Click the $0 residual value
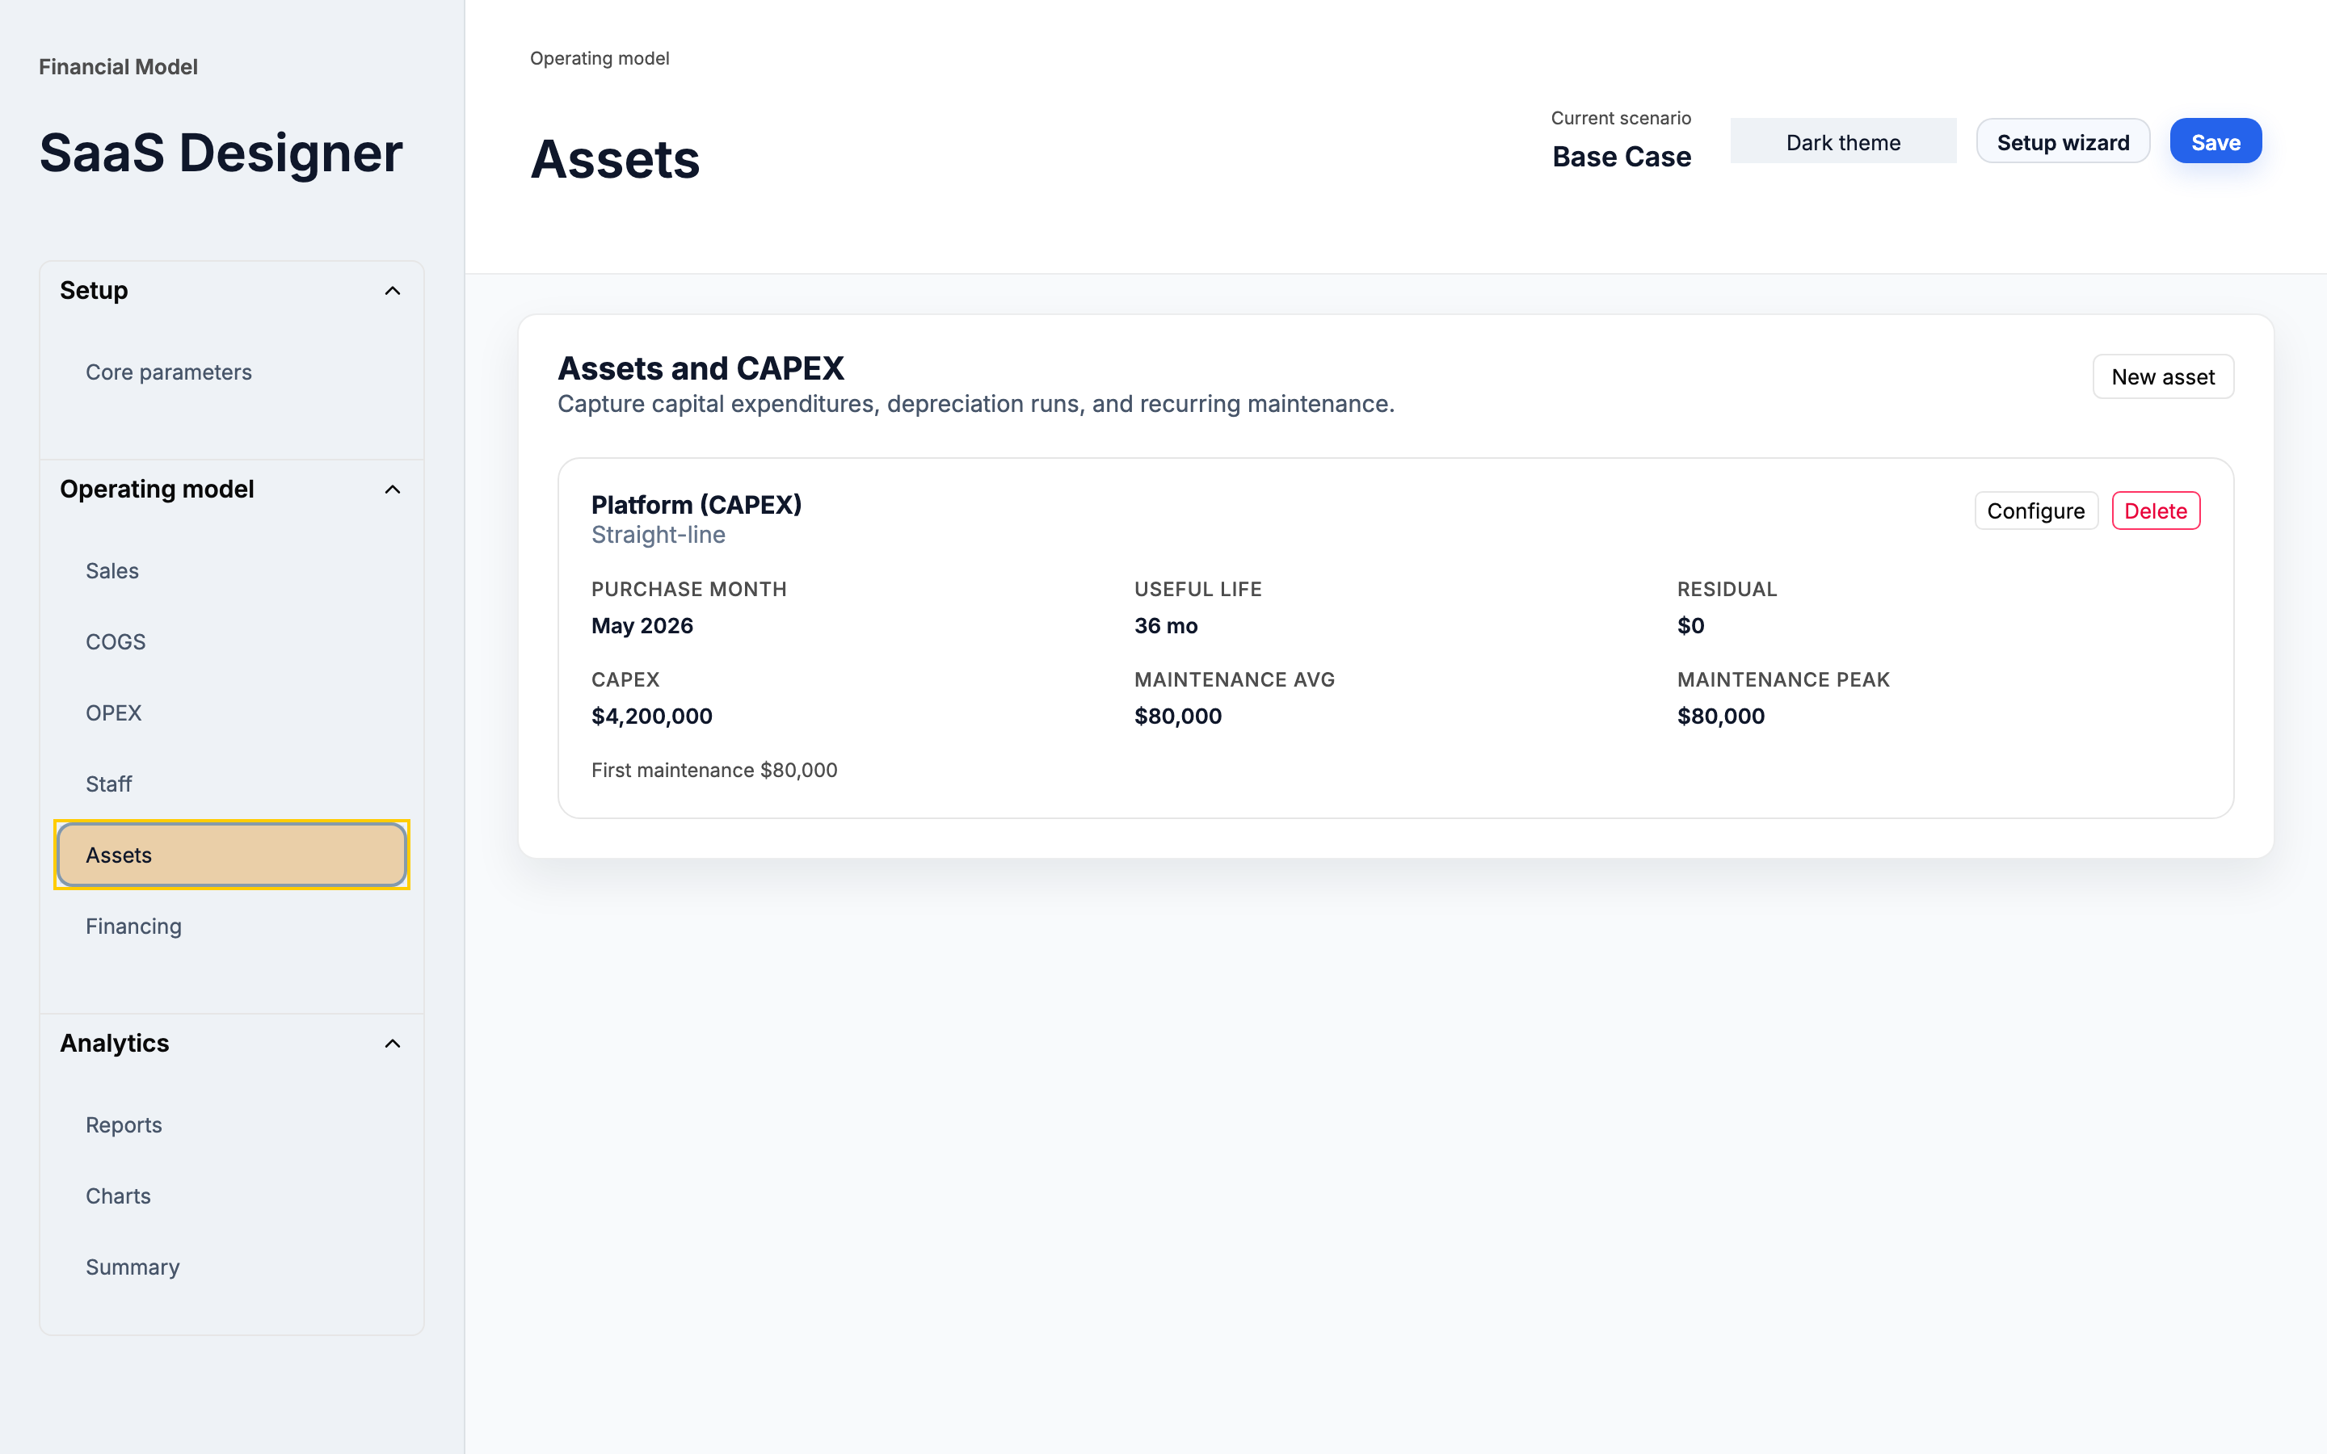The width and height of the screenshot is (2327, 1454). (1690, 626)
